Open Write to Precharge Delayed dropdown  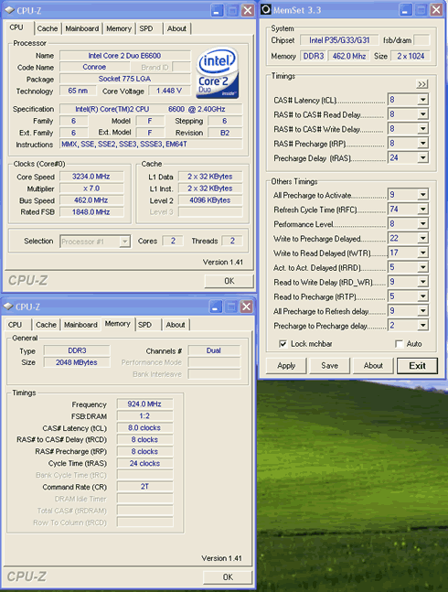[422, 238]
